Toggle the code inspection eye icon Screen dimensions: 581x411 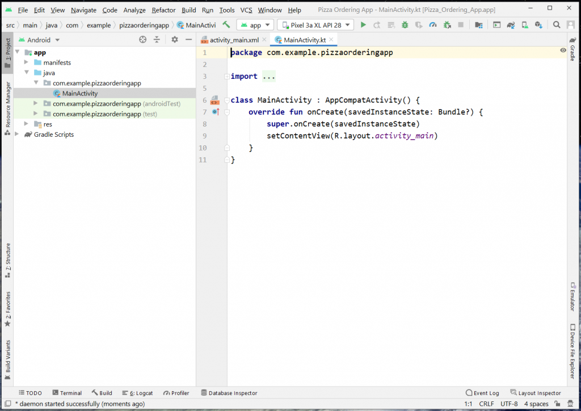(563, 51)
